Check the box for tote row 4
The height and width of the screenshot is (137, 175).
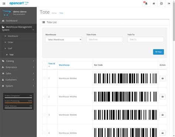click(45, 133)
